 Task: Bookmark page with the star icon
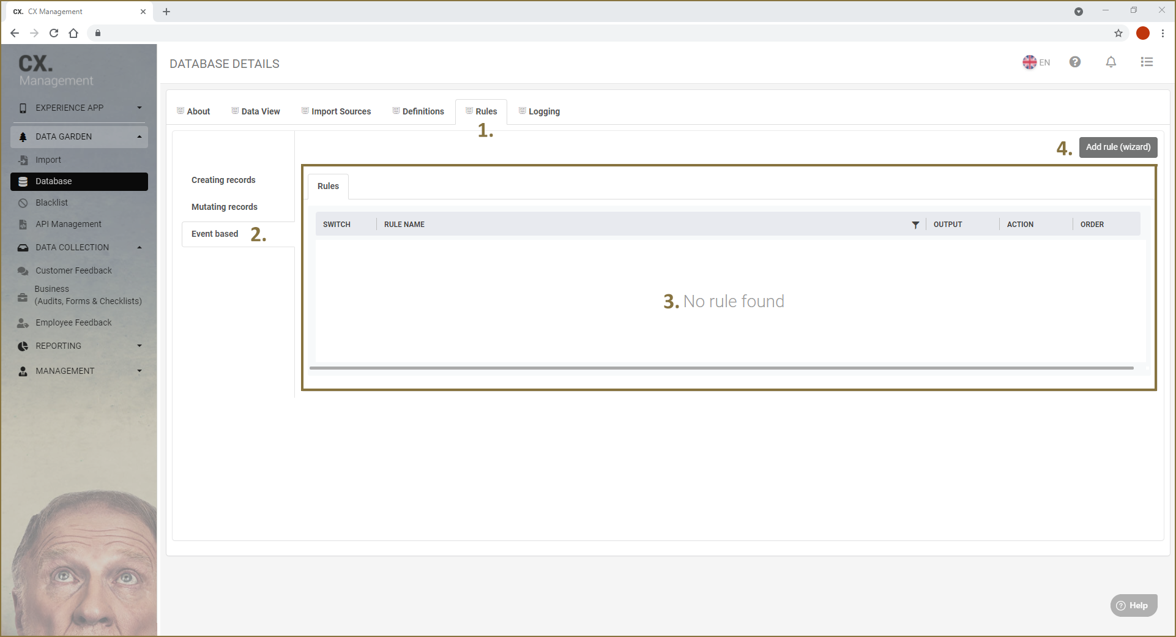click(1118, 33)
